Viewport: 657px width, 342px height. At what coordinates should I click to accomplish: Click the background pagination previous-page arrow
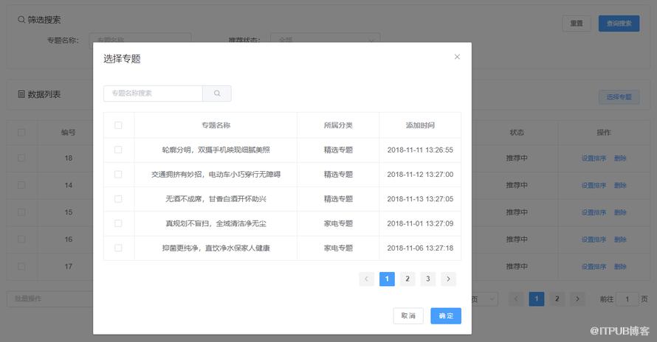click(516, 299)
